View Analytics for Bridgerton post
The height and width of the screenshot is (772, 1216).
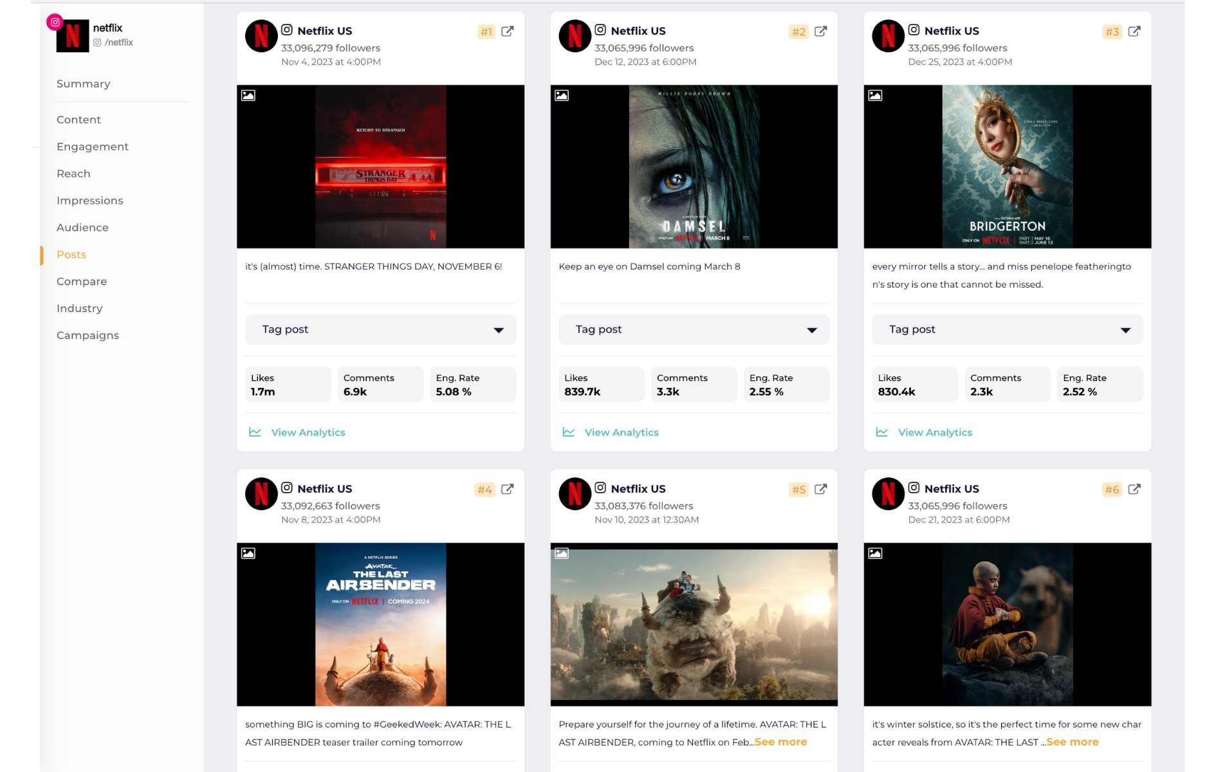click(935, 432)
